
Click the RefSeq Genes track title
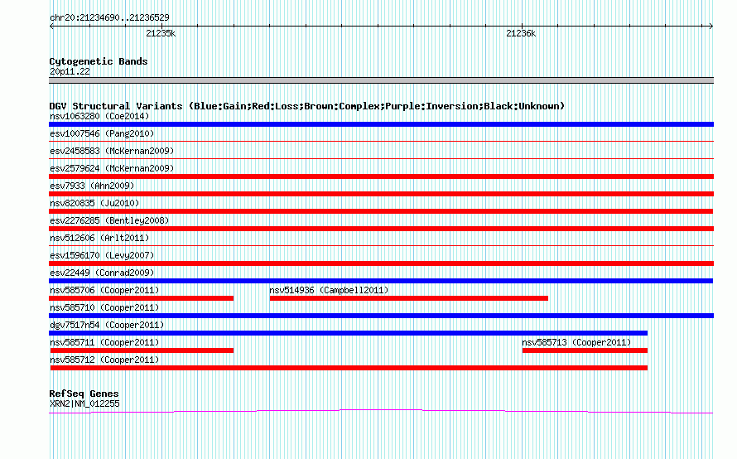pyautogui.click(x=84, y=394)
